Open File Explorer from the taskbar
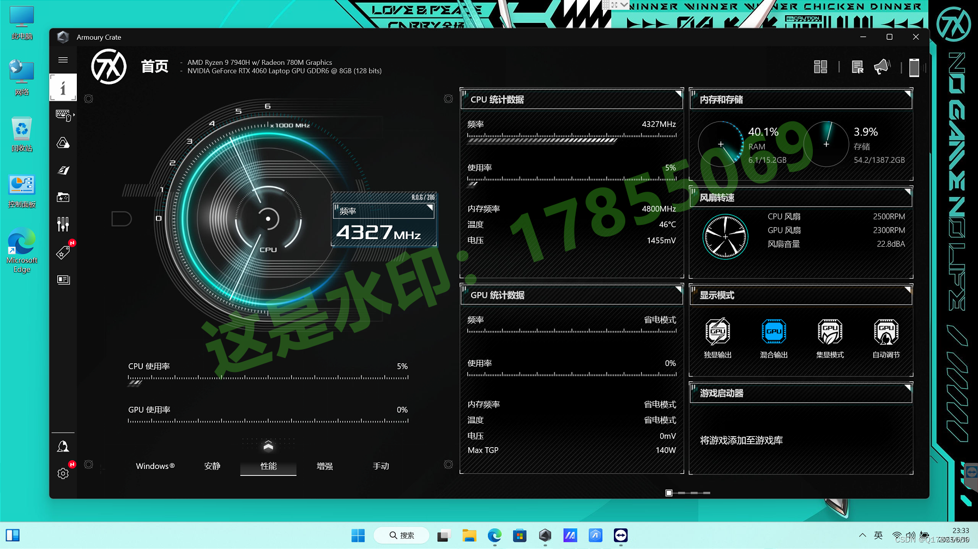This screenshot has height=549, width=978. click(469, 535)
